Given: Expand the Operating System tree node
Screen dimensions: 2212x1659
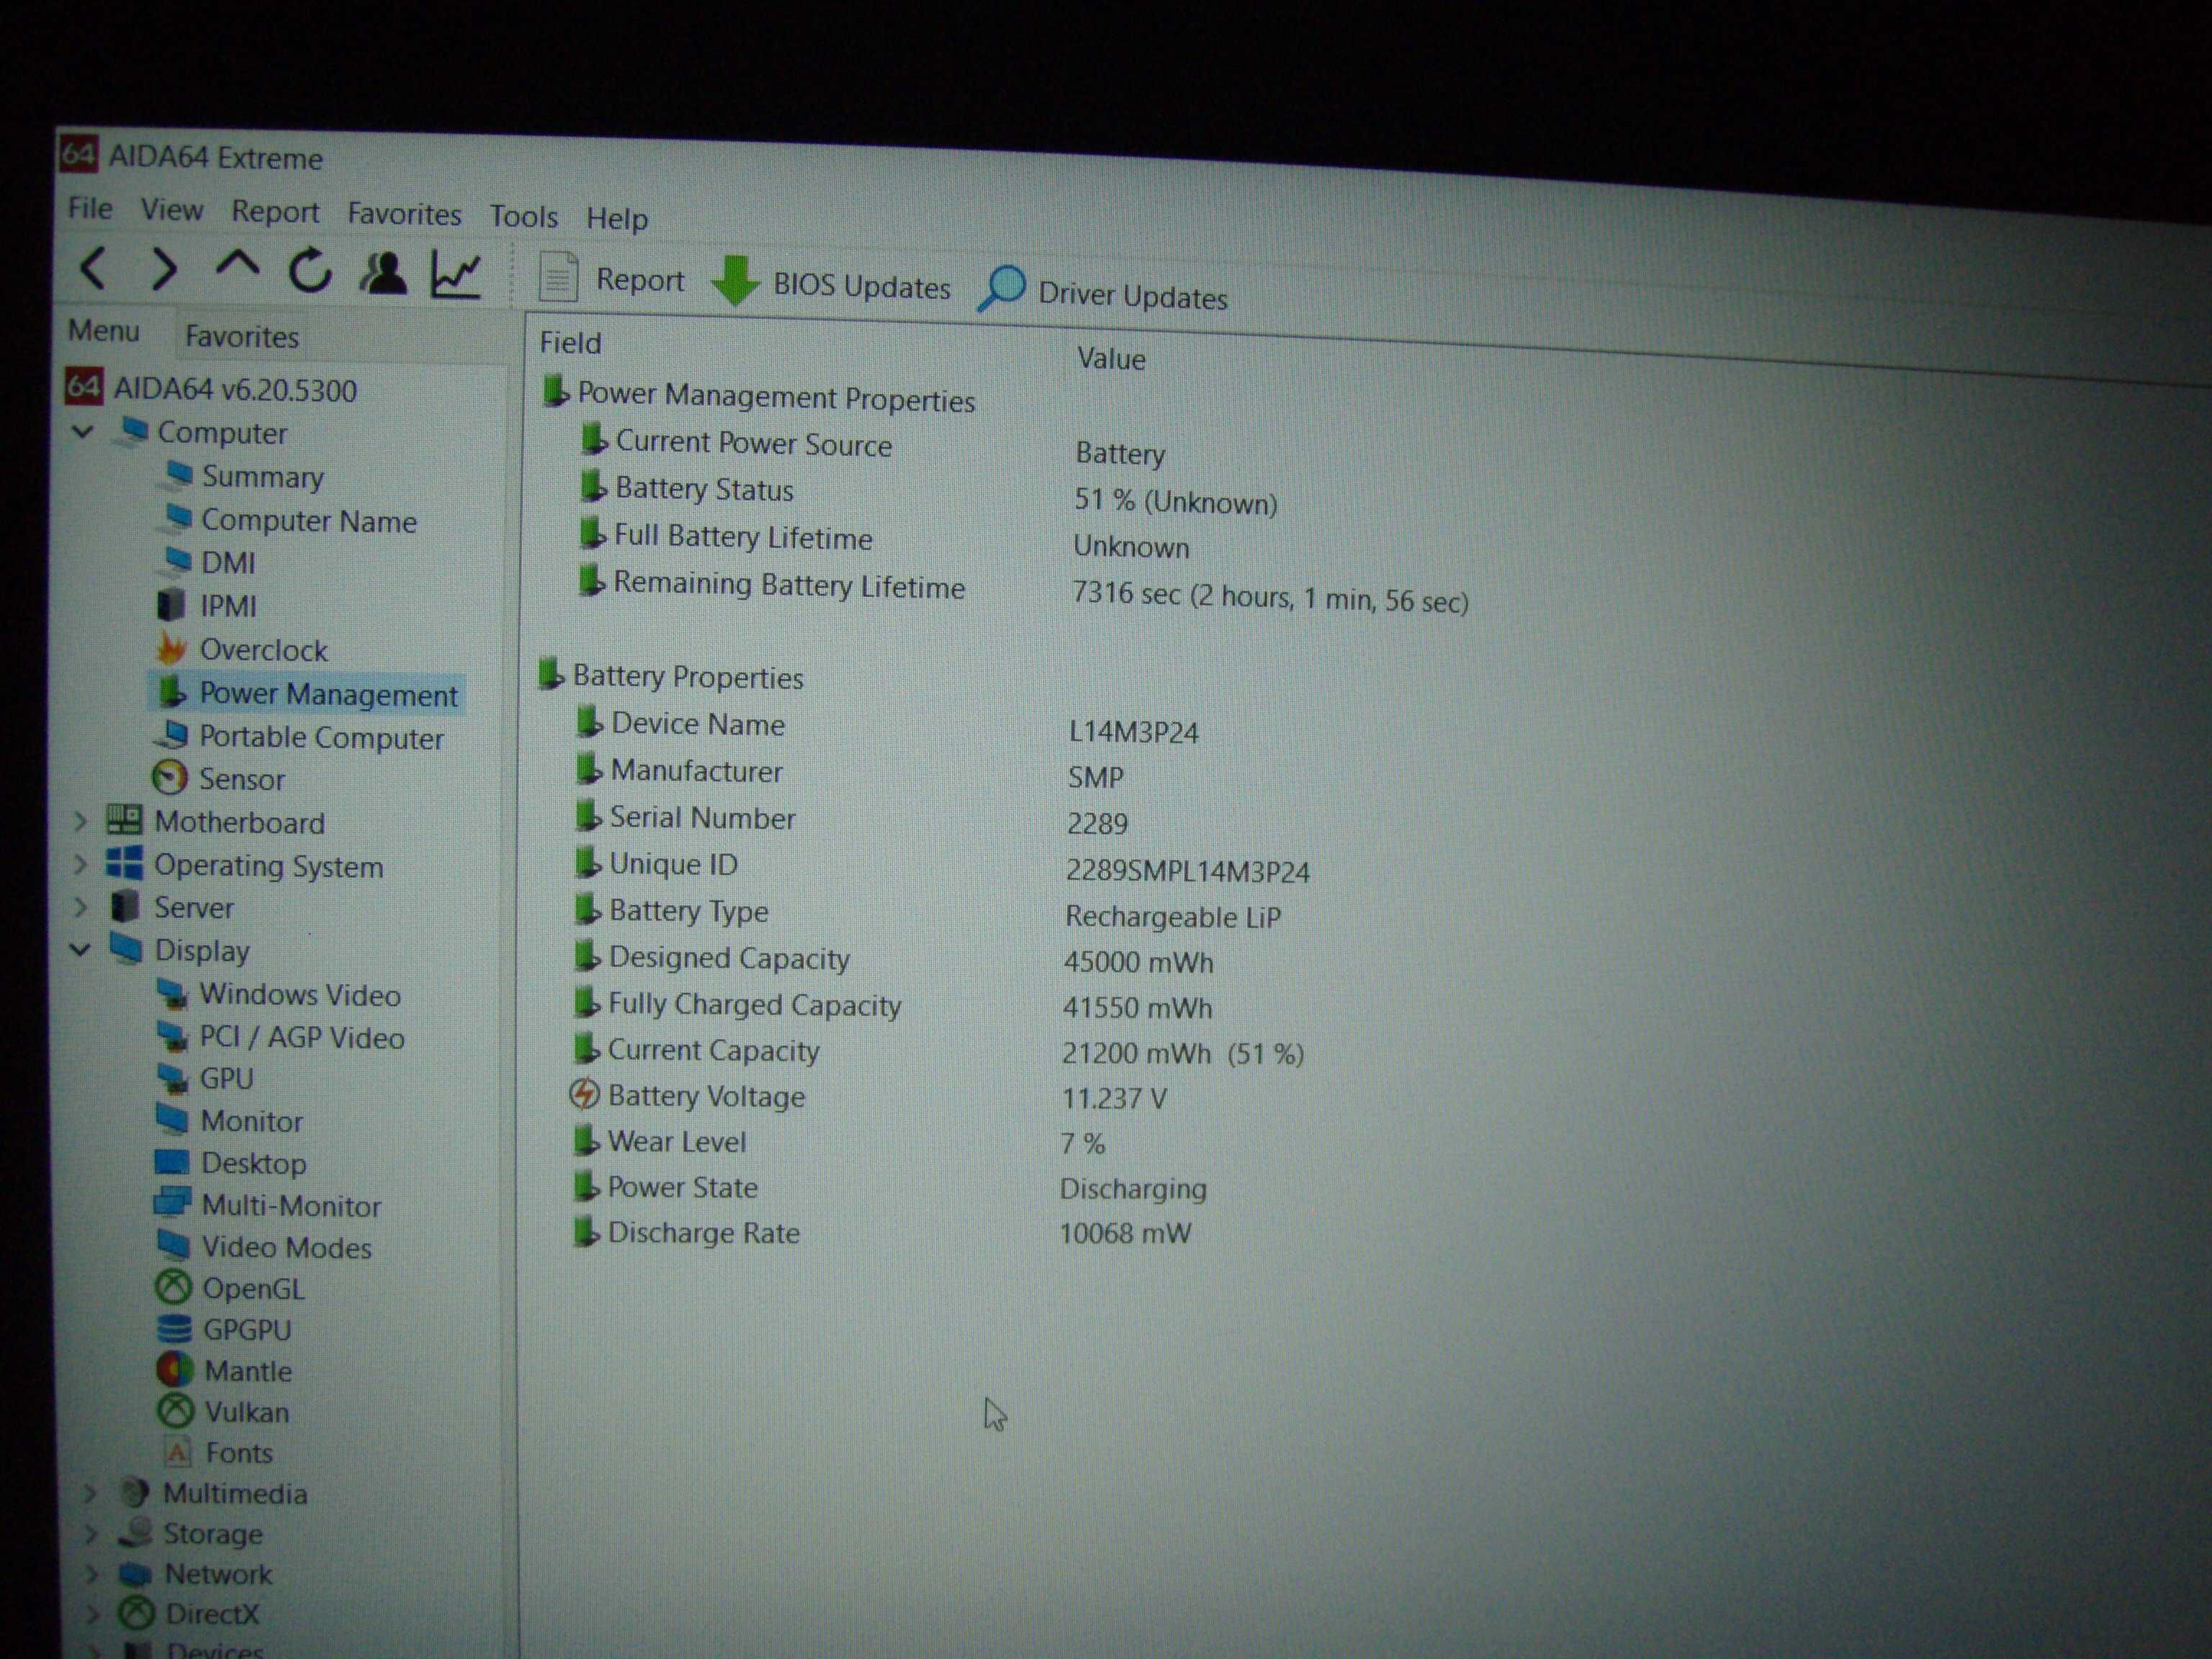Looking at the screenshot, I should tap(81, 865).
